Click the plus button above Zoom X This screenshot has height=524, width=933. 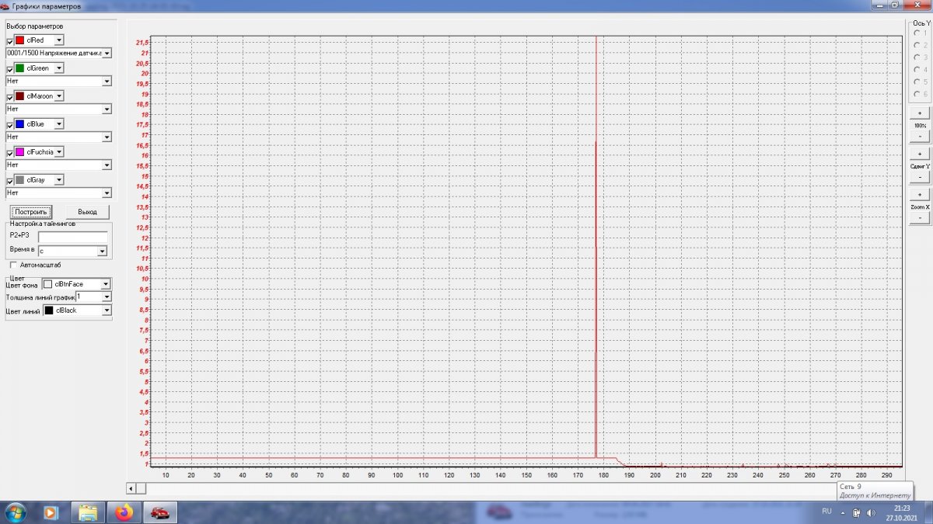click(x=919, y=195)
